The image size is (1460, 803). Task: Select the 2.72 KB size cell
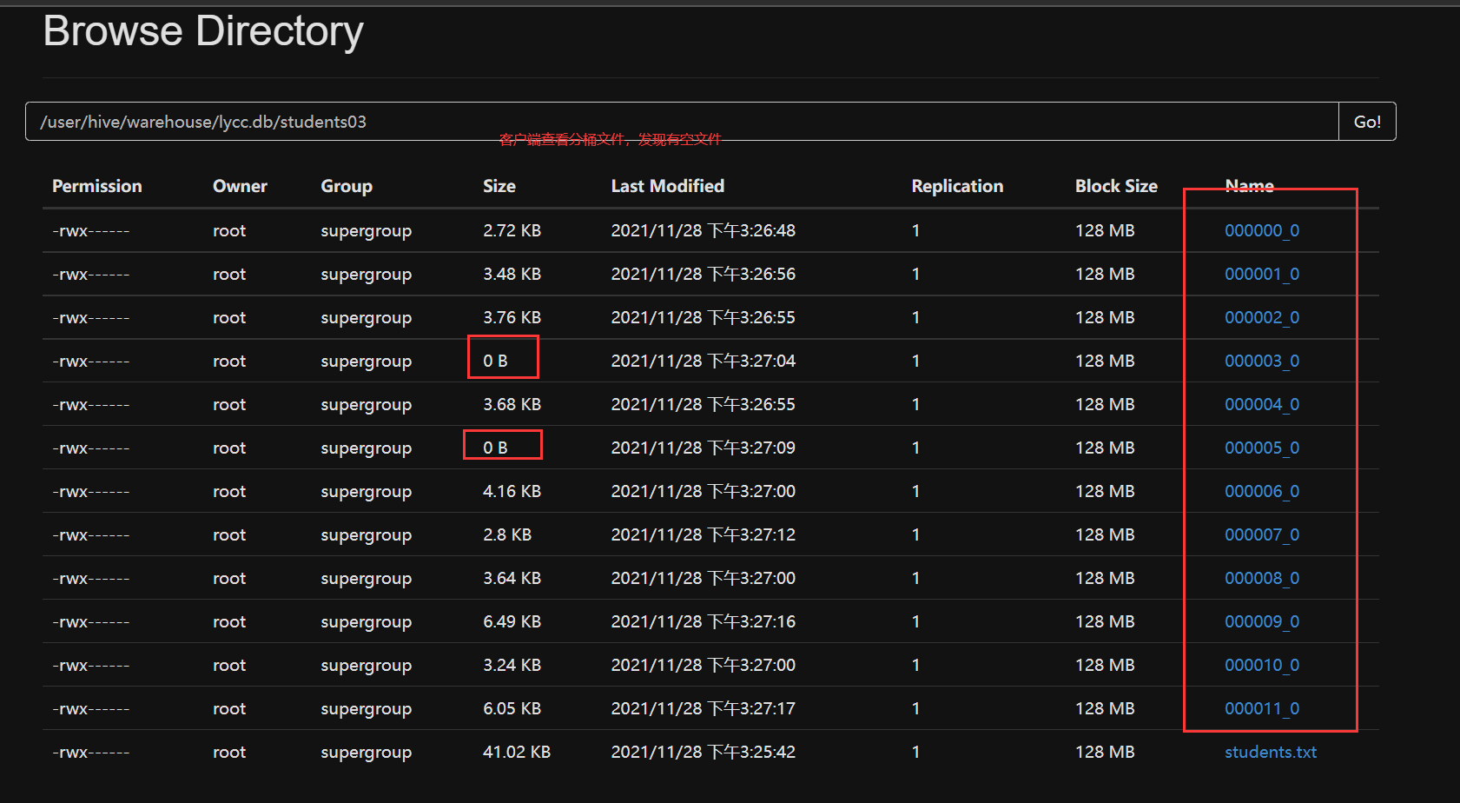(x=512, y=230)
